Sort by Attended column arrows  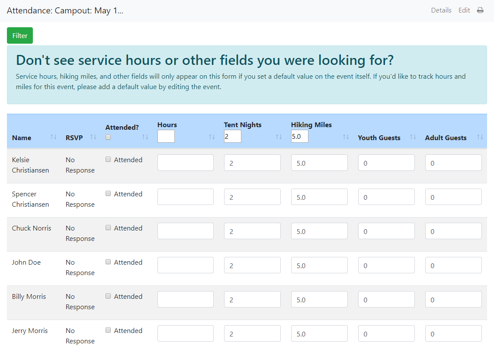pyautogui.click(x=145, y=137)
